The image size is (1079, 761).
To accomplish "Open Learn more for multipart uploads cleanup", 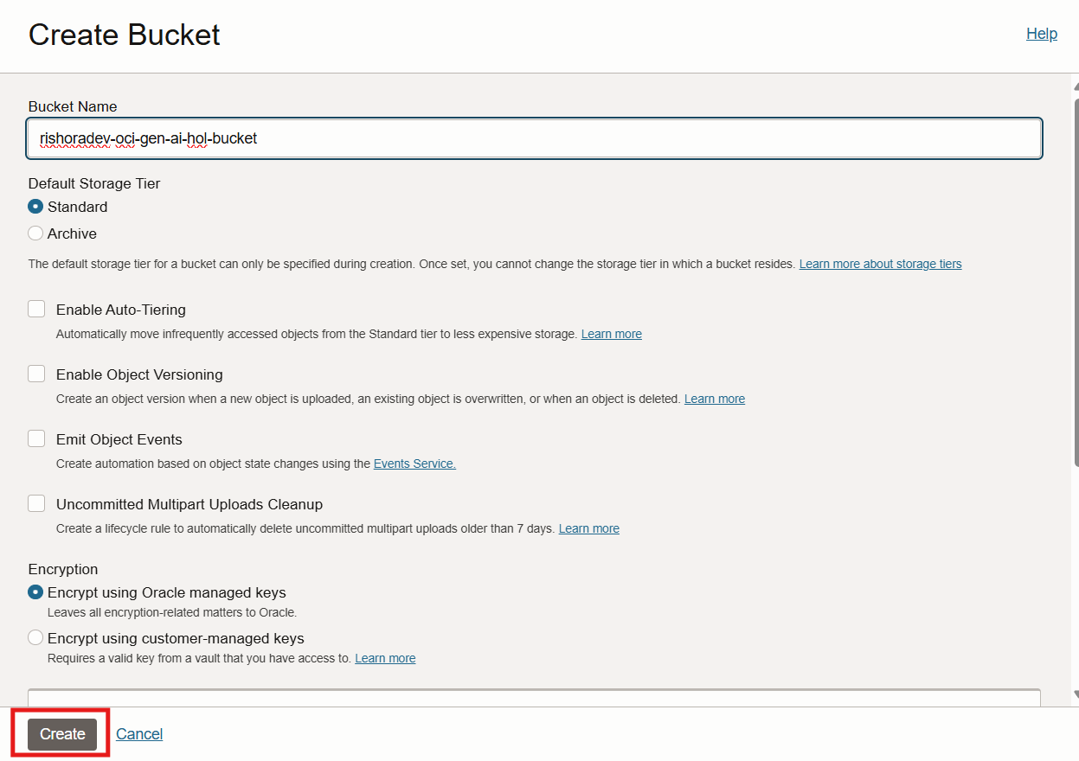I will (588, 528).
